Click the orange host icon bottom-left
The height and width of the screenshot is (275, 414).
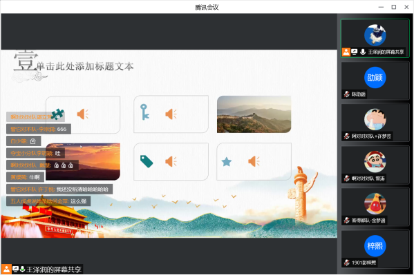pos(6,269)
